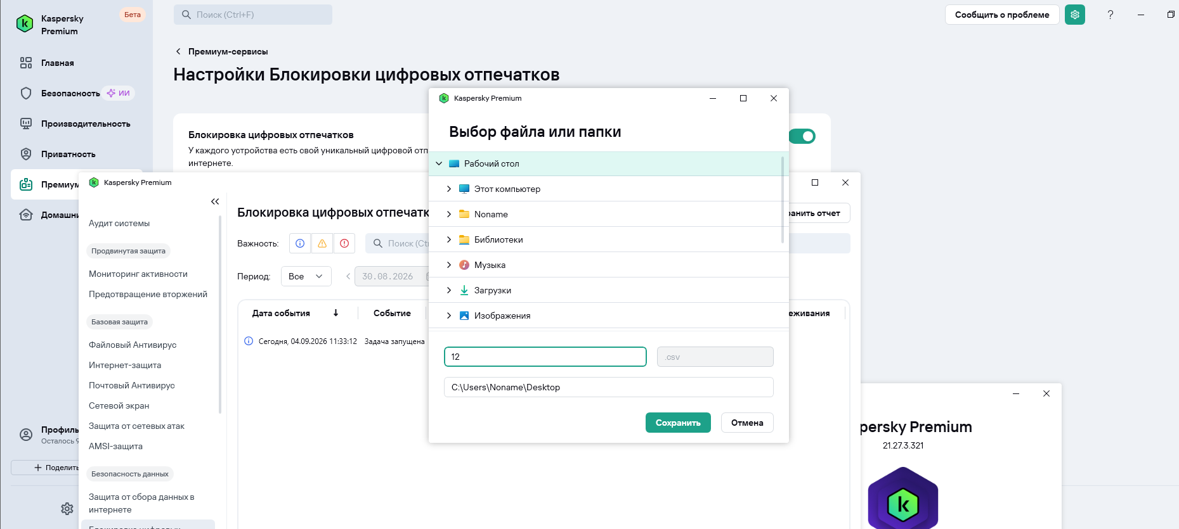Expand the Музыка node
The width and height of the screenshot is (1179, 529).
pyautogui.click(x=449, y=265)
